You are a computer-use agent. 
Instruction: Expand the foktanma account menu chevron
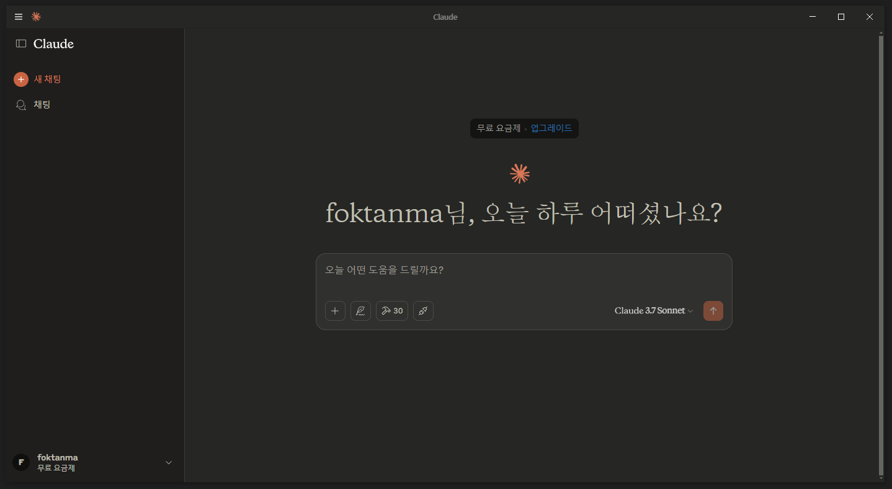[169, 462]
